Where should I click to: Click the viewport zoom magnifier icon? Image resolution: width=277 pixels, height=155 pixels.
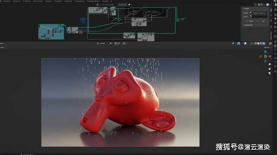(270, 65)
